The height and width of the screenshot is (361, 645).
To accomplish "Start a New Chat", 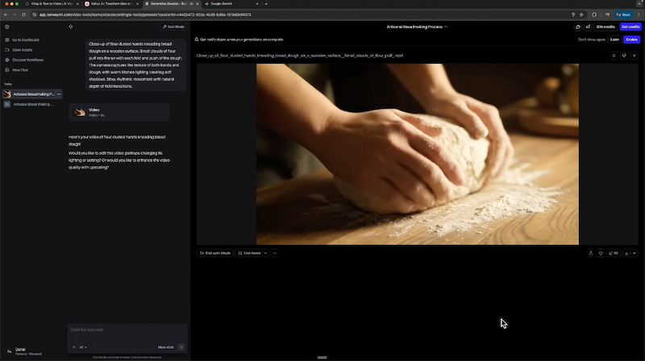I will 20,70.
